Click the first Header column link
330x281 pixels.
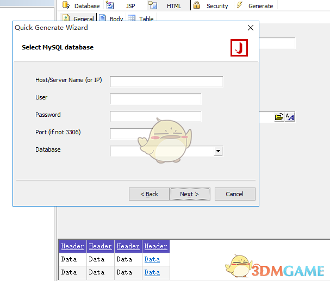[72, 246]
